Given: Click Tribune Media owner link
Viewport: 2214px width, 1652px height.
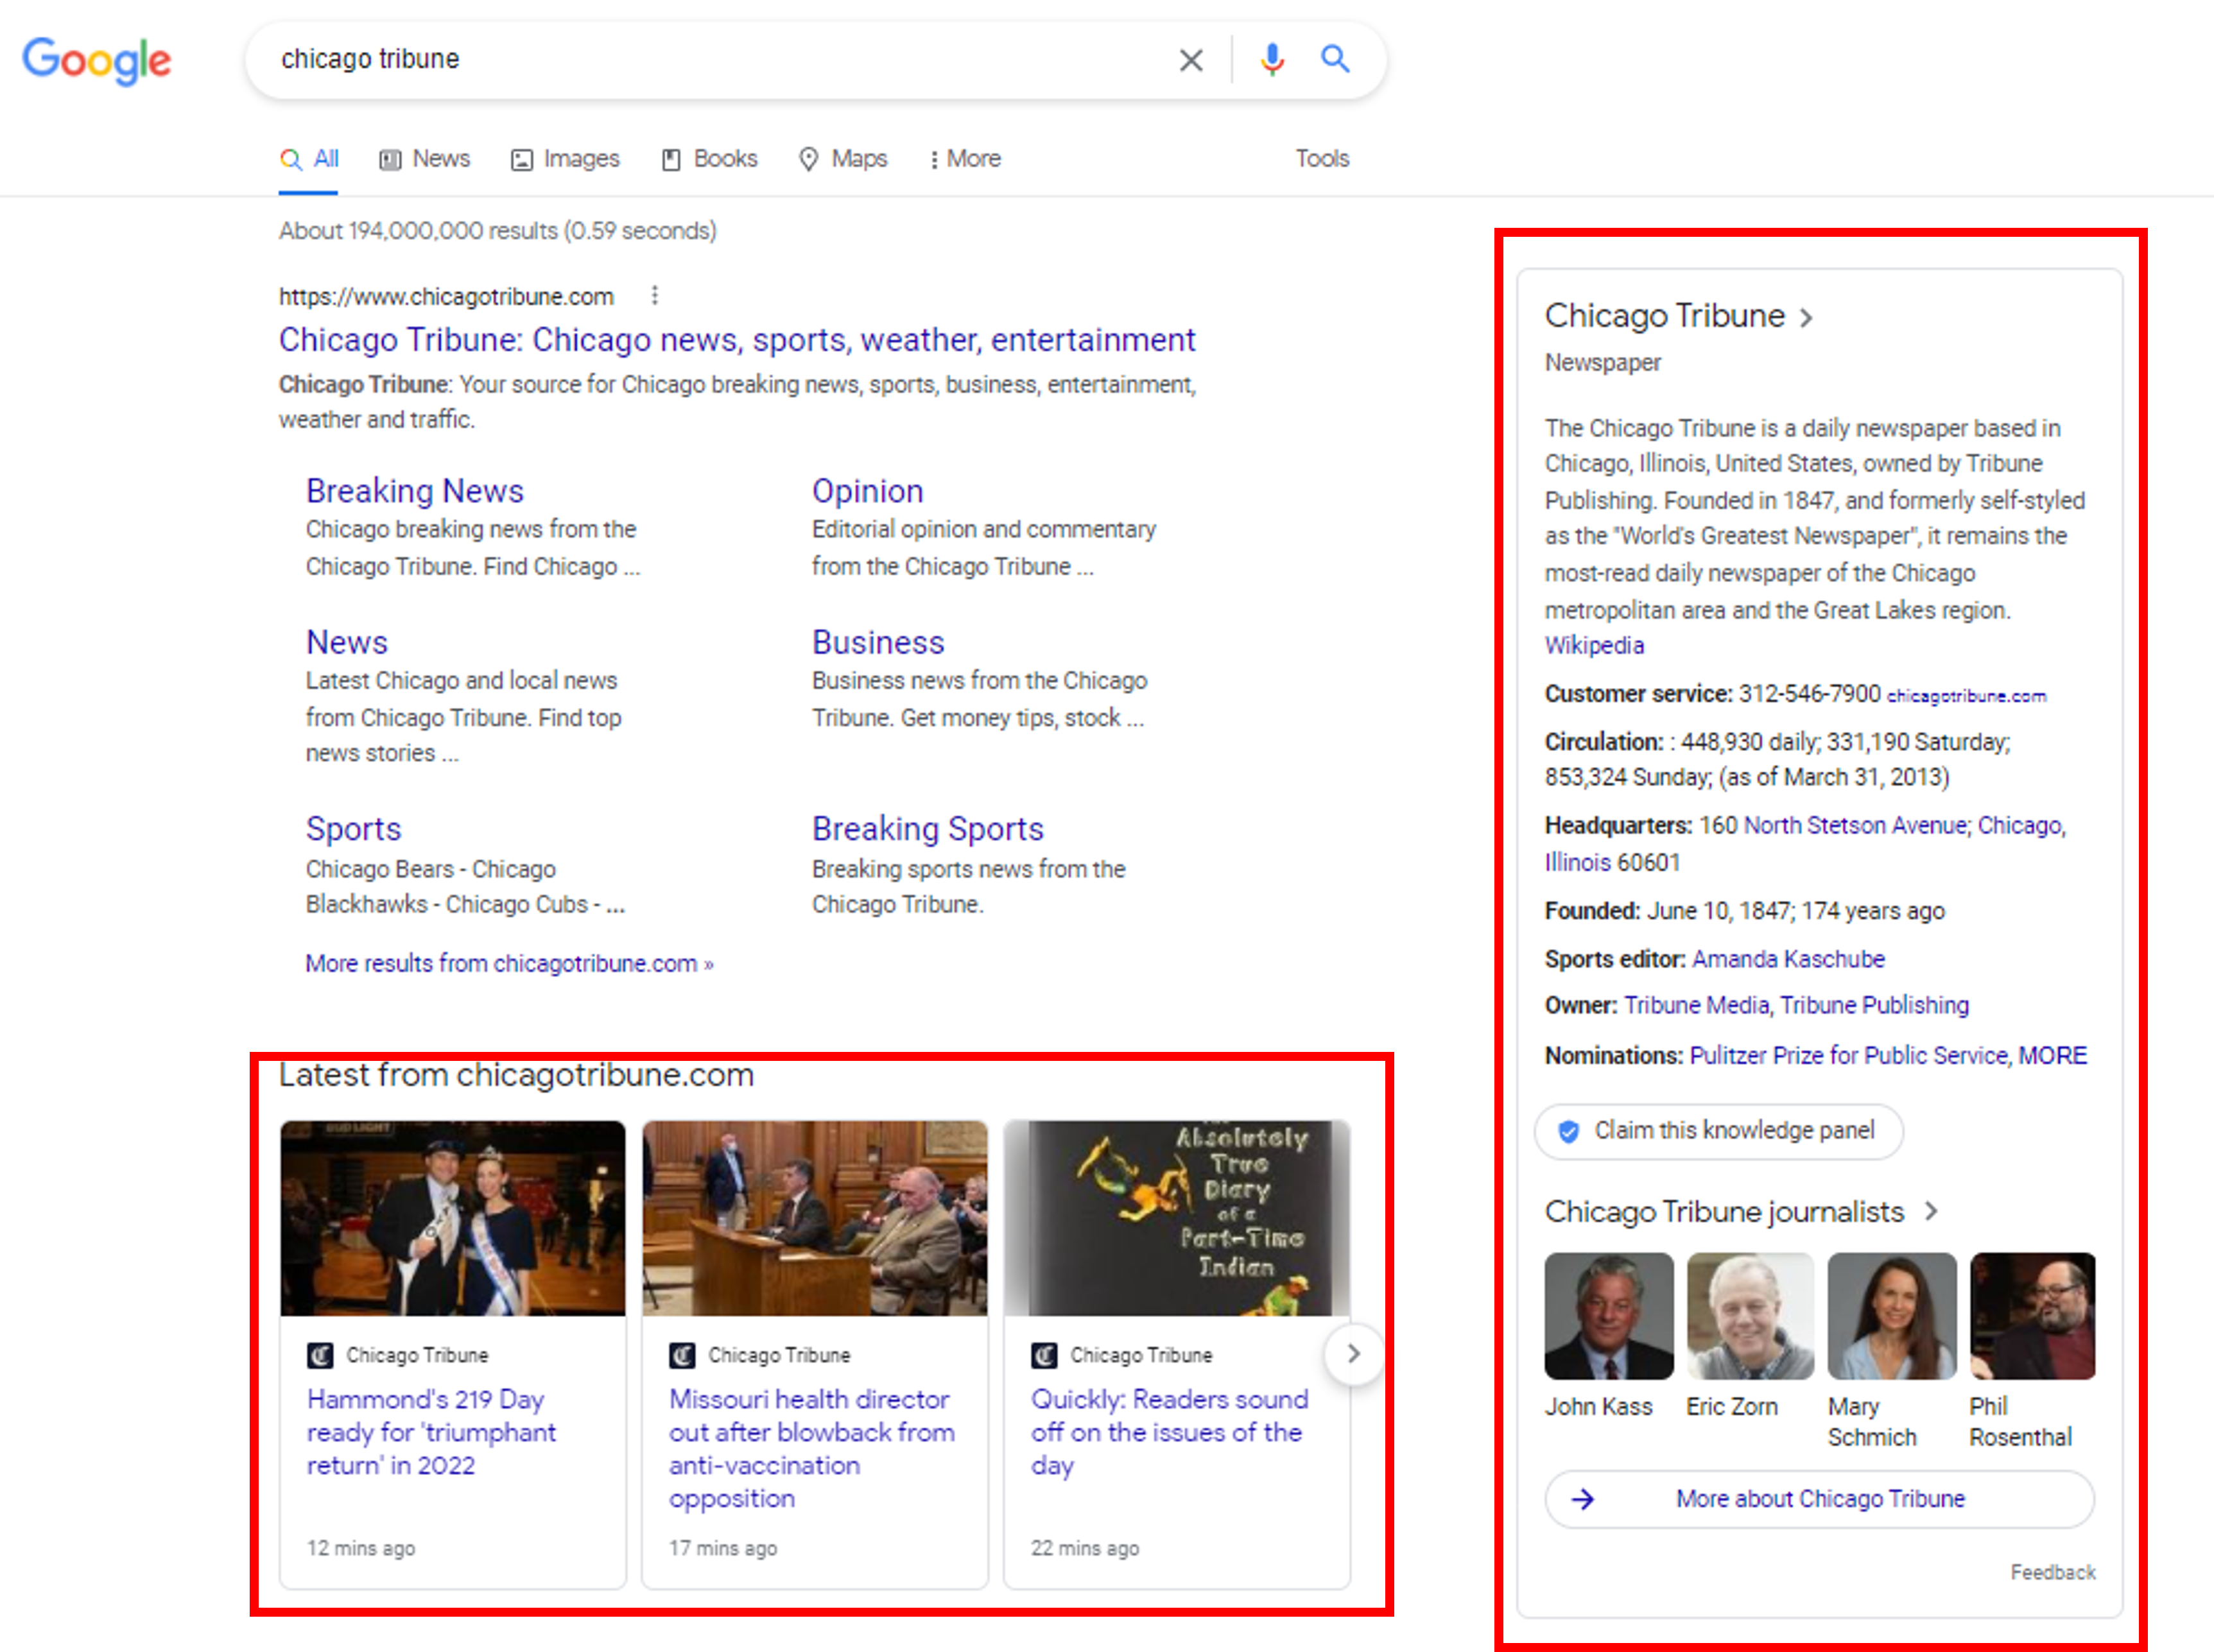Looking at the screenshot, I should pos(1696,1006).
